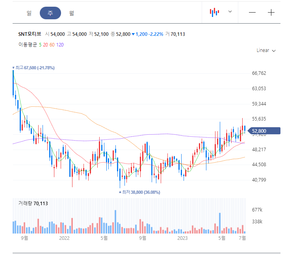The width and height of the screenshot is (284, 254).
Task: Click the 2023 date axis label
Action: [182, 238]
